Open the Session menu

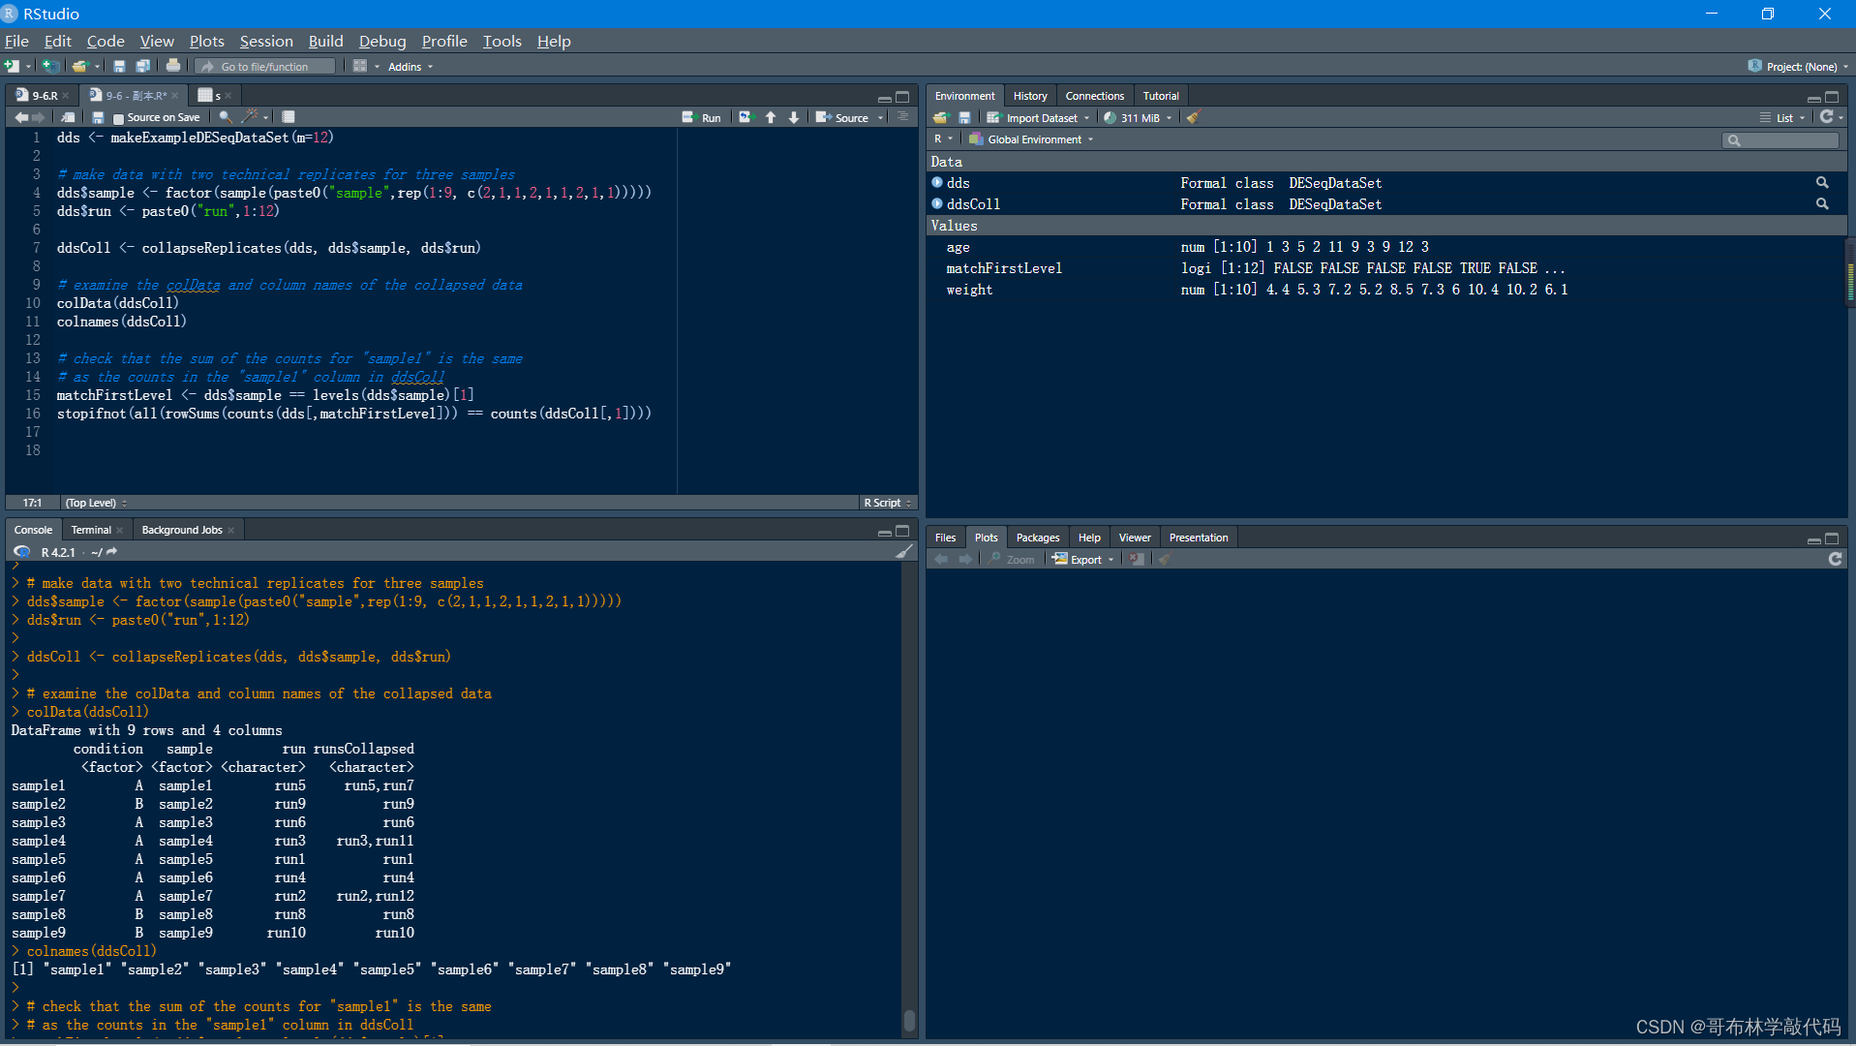tap(266, 41)
